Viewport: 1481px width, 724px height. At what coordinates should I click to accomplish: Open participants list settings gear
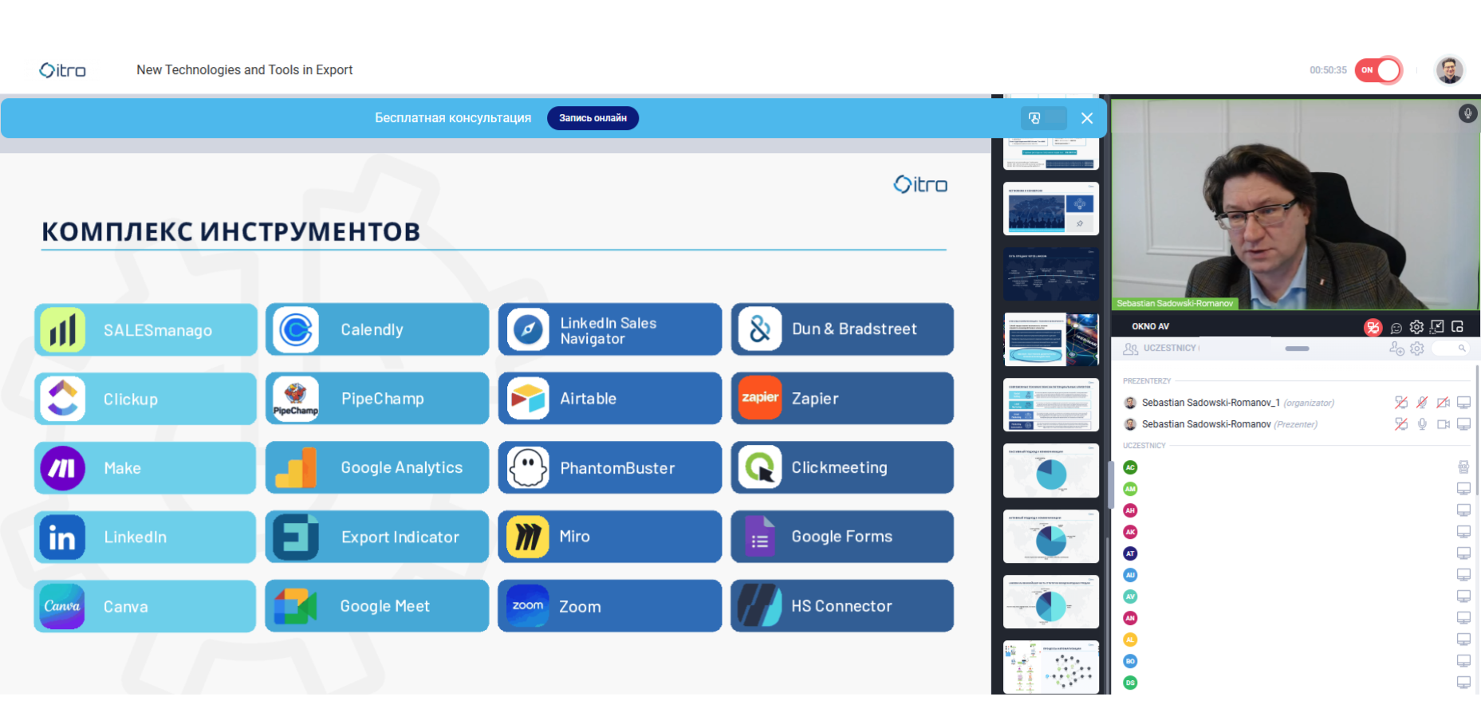click(1417, 348)
